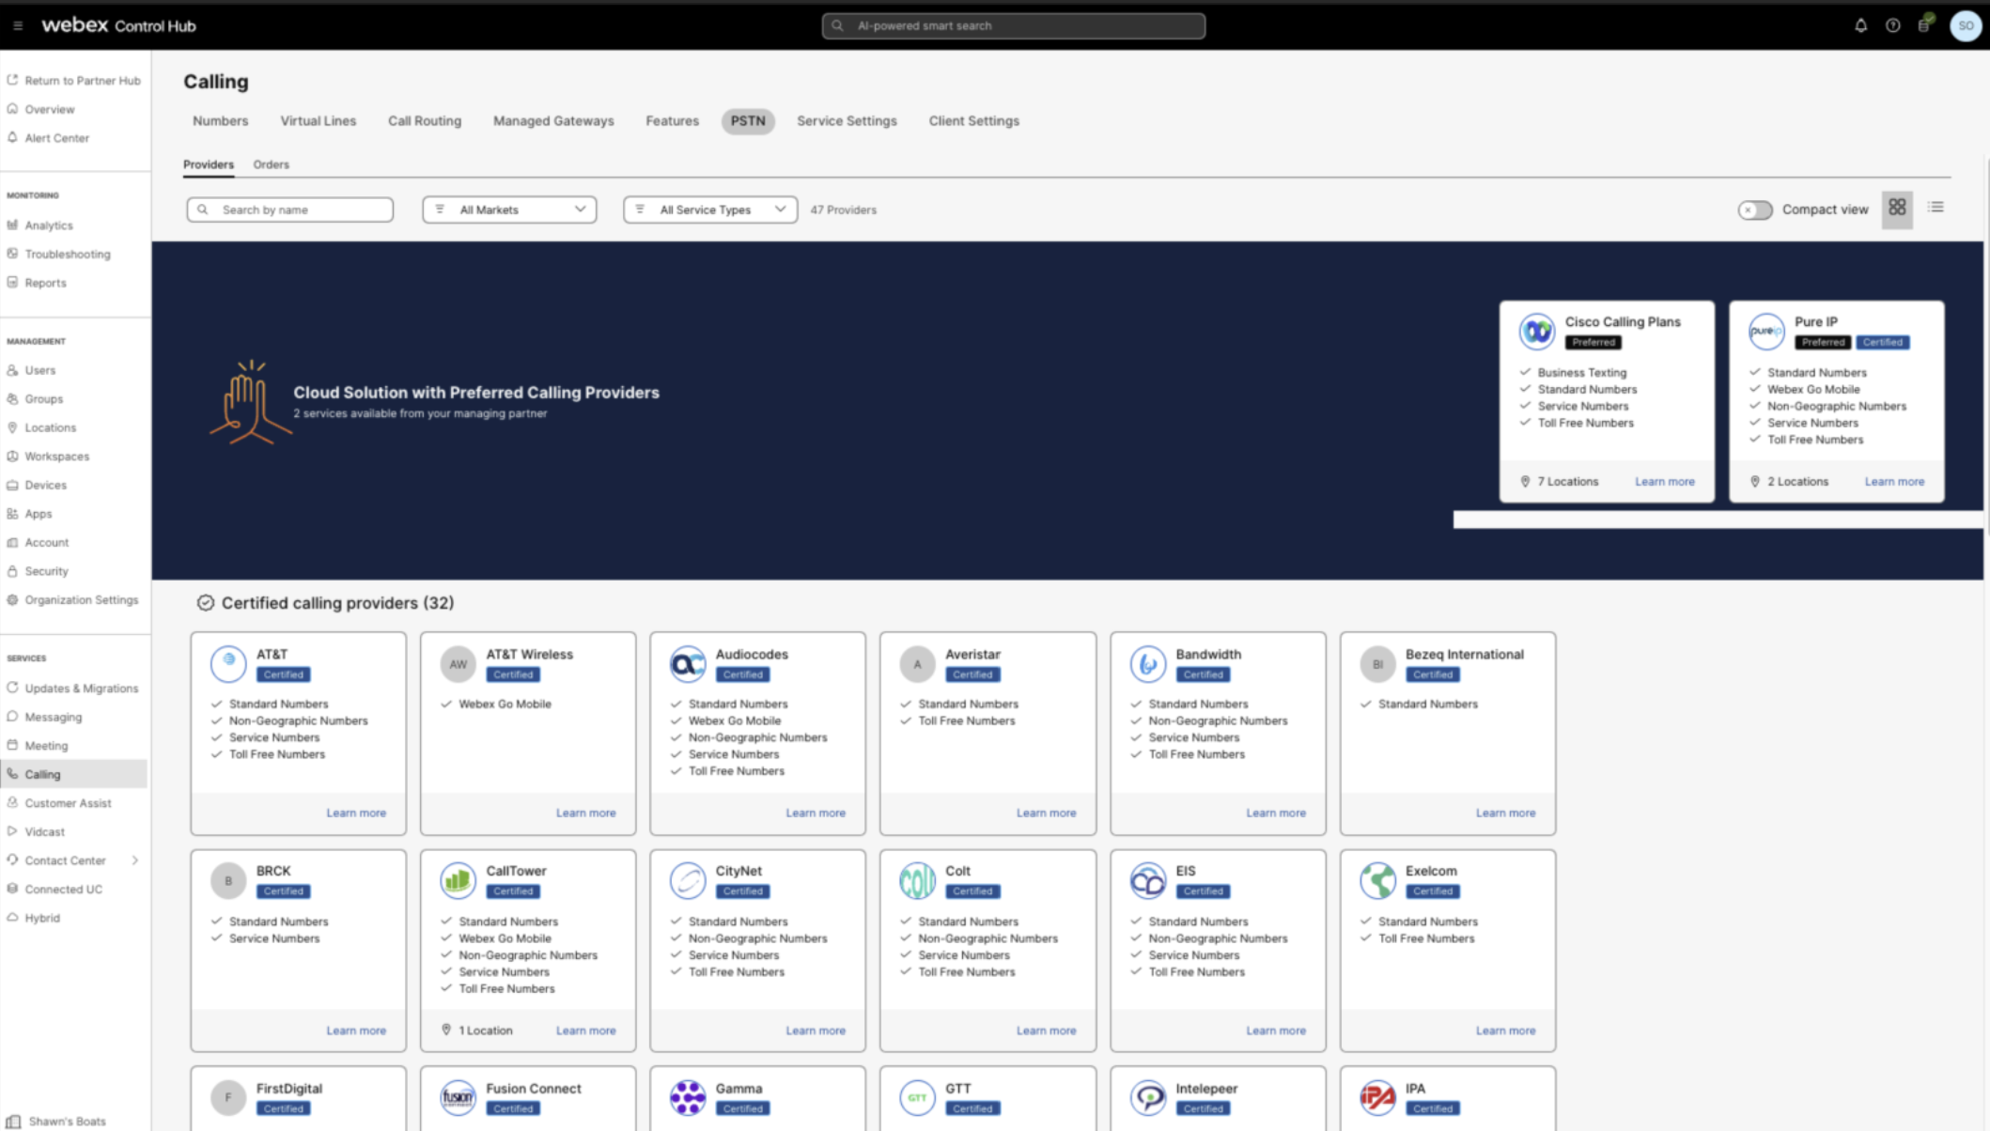Click the Cisco Calling Plans logo
Screen dimensions: 1990x1131
[1537, 331]
